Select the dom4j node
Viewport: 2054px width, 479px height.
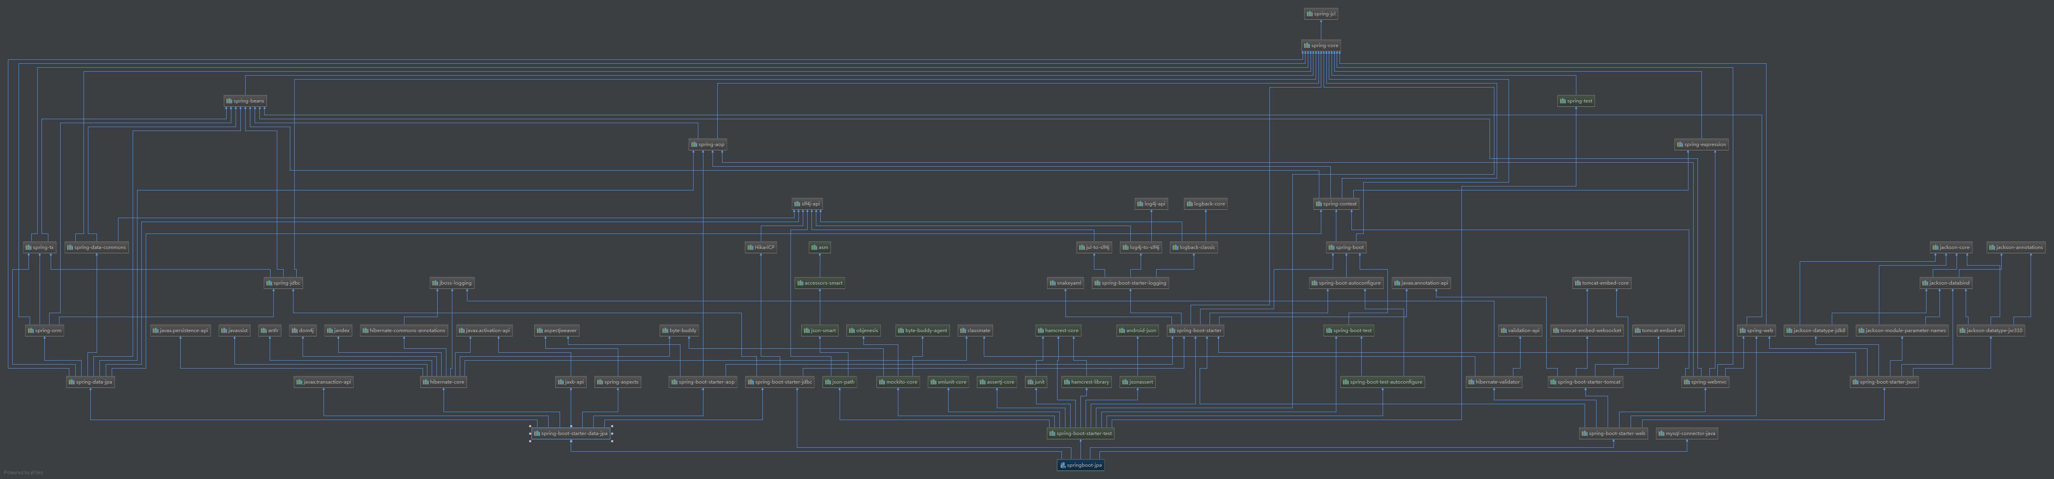coord(303,331)
